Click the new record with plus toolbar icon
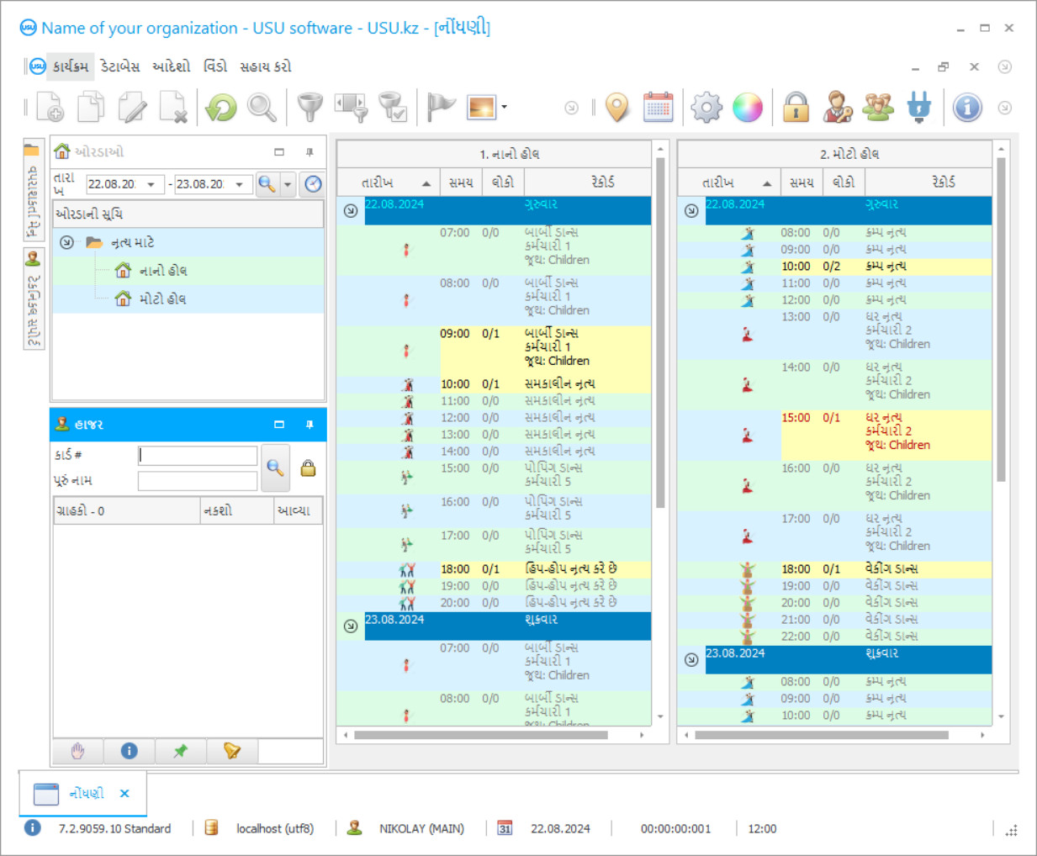1037x856 pixels. tap(50, 108)
